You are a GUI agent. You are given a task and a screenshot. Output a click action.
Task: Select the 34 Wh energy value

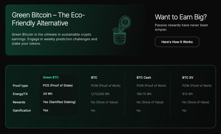tap(48, 94)
